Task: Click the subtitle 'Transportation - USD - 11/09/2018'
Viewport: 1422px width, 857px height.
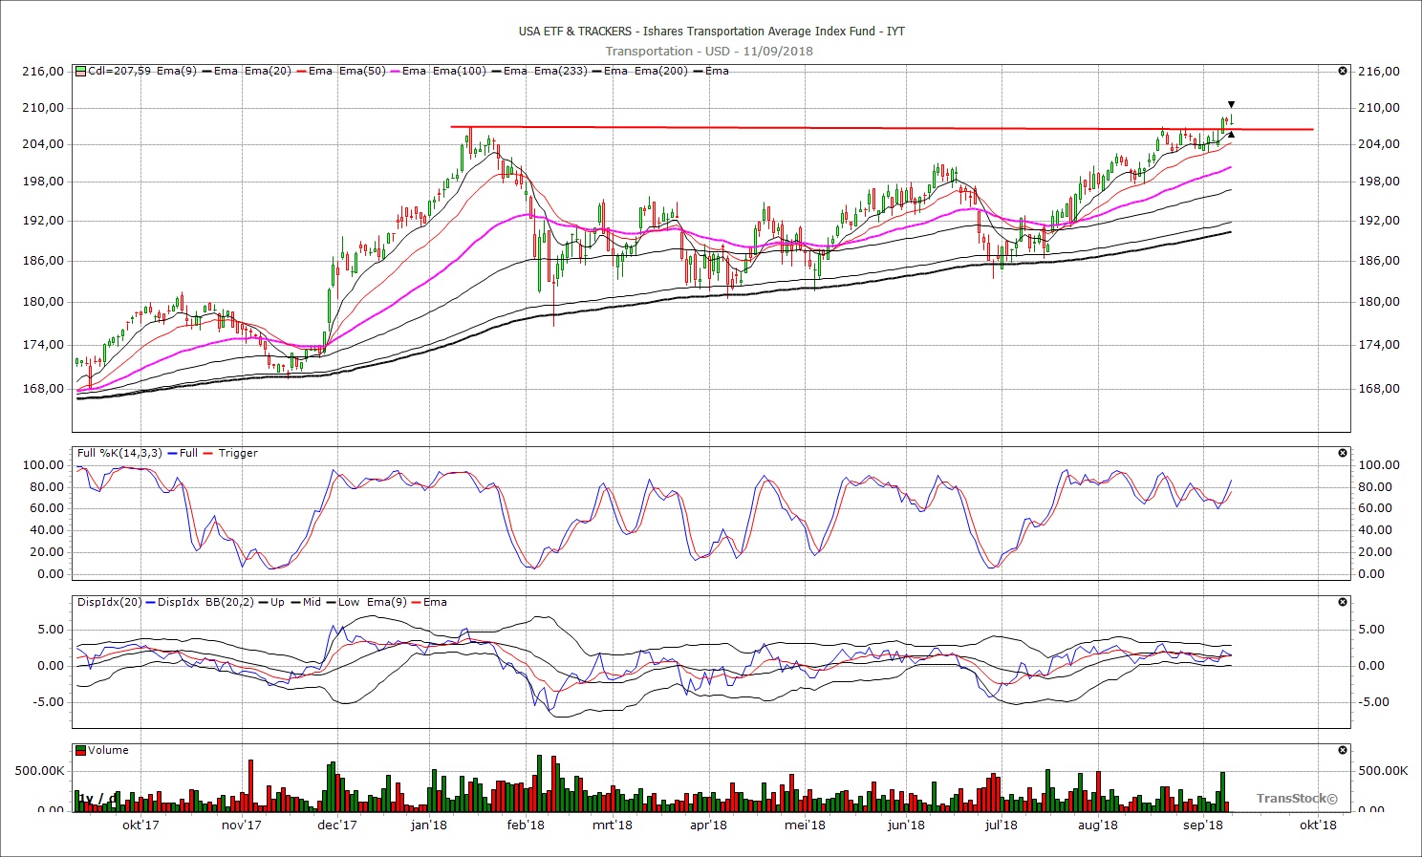Action: pos(709,51)
